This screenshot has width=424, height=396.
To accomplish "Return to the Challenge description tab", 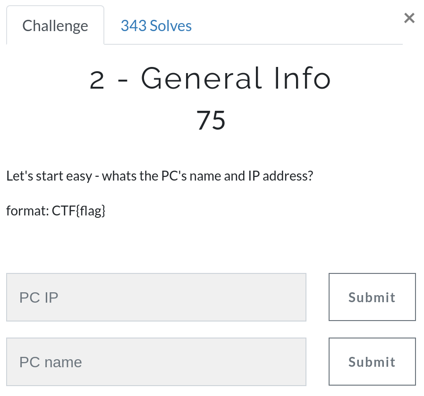I will coord(55,25).
